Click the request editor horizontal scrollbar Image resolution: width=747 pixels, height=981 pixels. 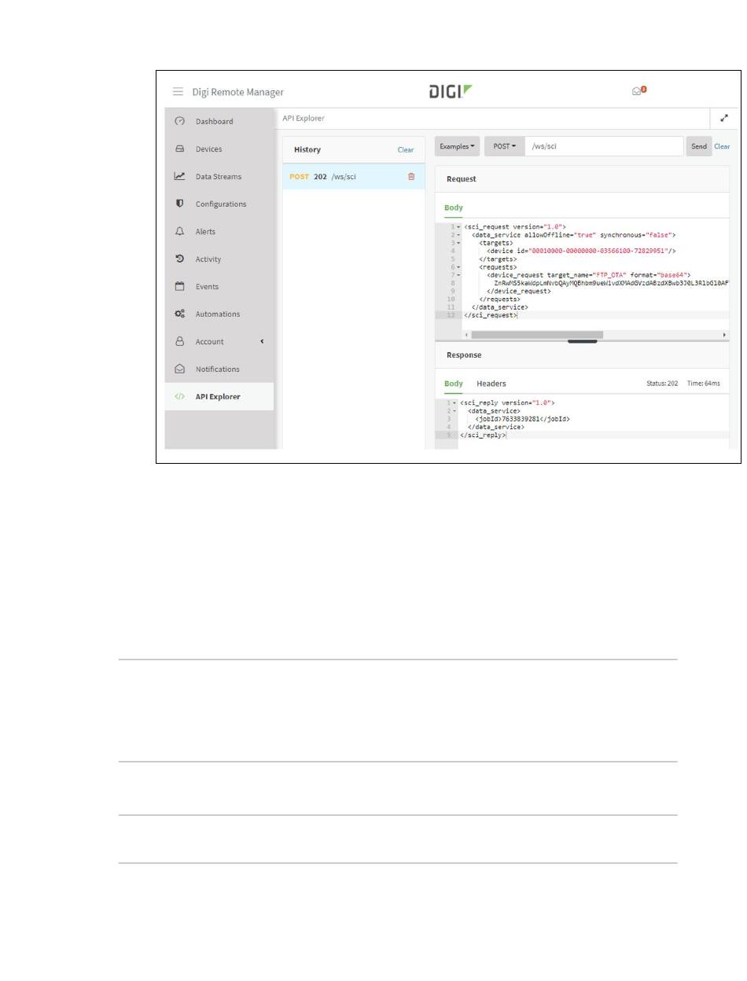(537, 335)
